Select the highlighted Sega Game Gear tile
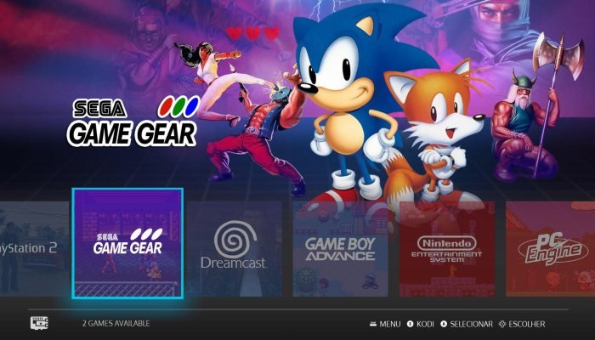 (127, 243)
